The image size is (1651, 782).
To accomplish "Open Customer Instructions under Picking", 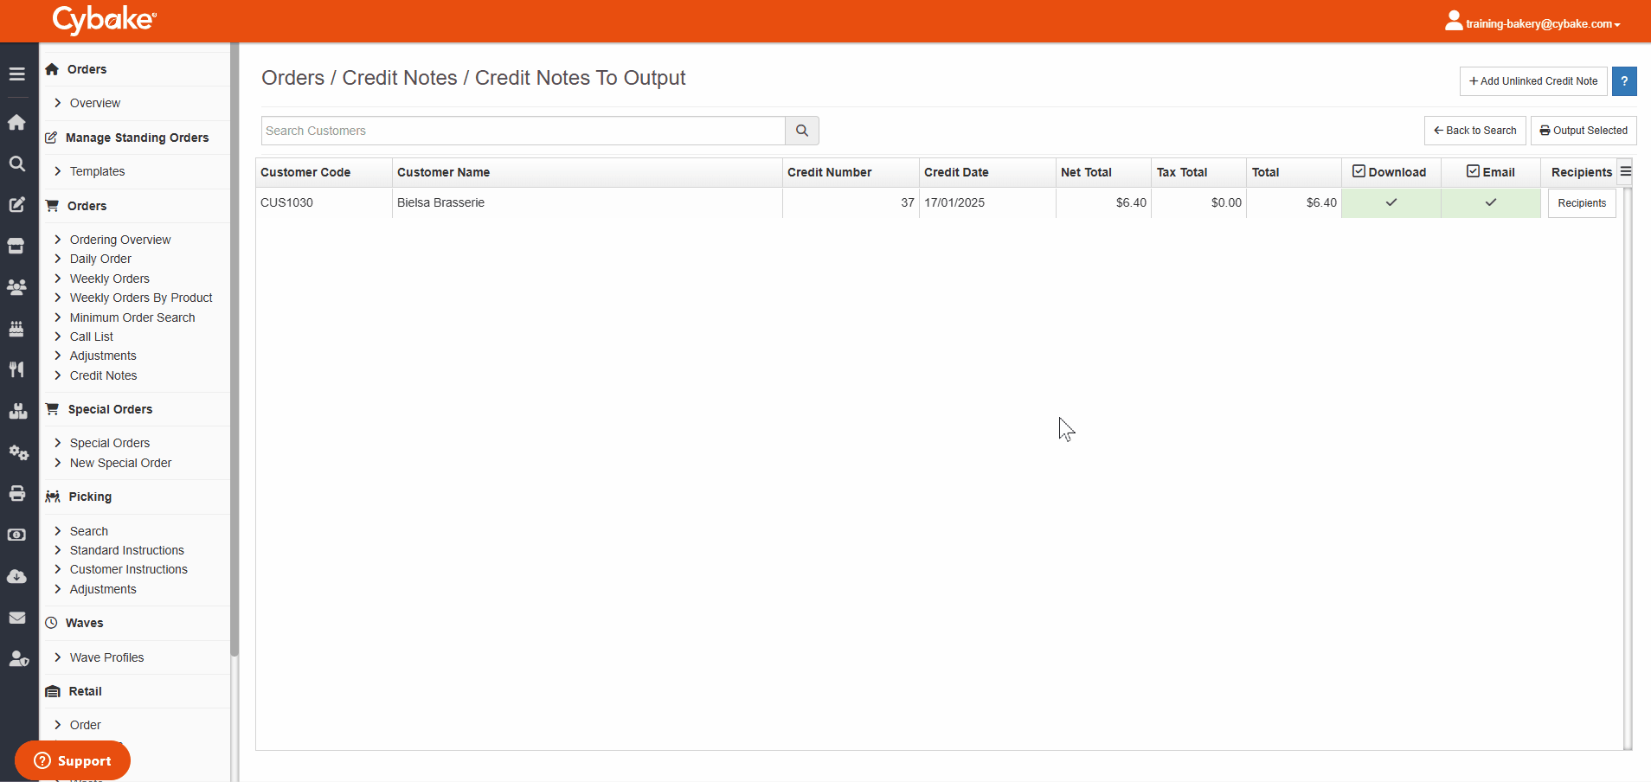I will point(128,569).
